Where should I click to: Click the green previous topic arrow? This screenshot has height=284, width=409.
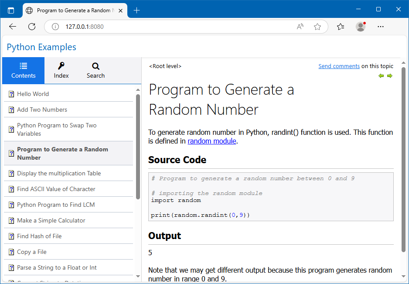point(381,76)
